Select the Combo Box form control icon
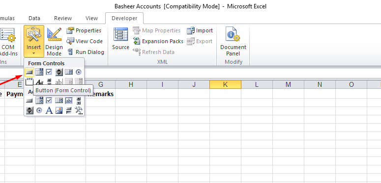 coord(39,72)
